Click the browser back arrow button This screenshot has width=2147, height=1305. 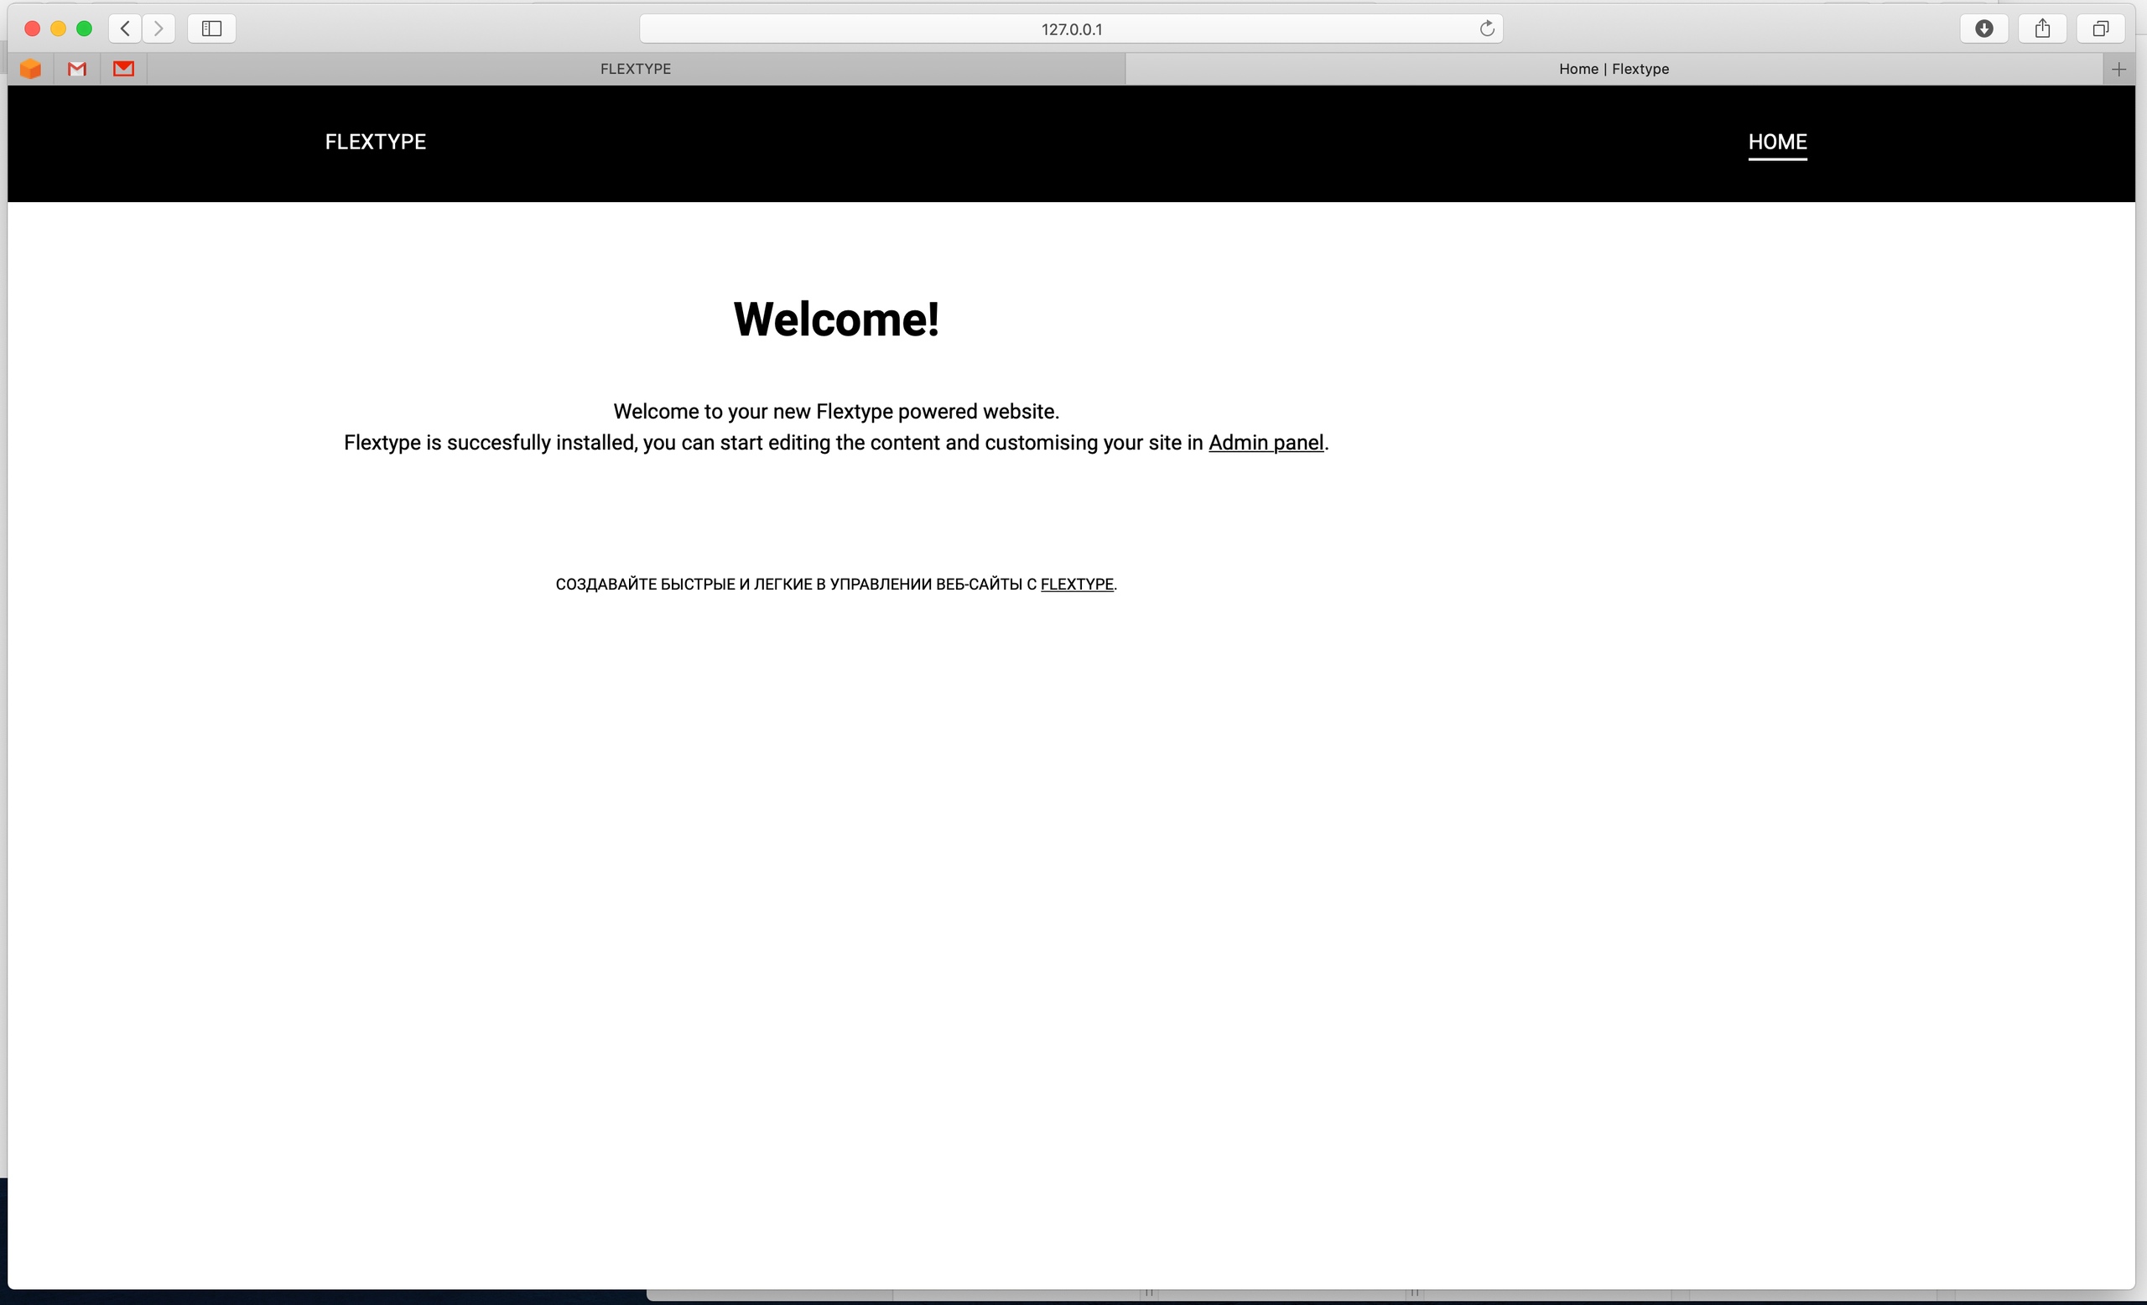pos(126,29)
